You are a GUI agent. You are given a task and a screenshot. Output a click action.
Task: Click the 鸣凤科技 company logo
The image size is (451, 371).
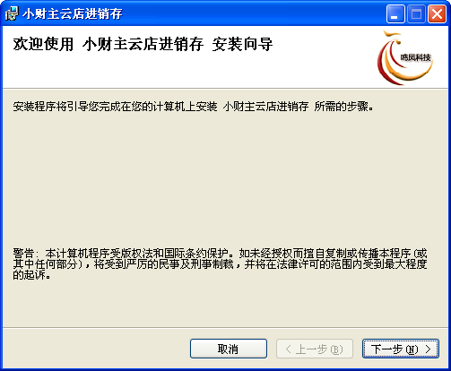tap(405, 58)
